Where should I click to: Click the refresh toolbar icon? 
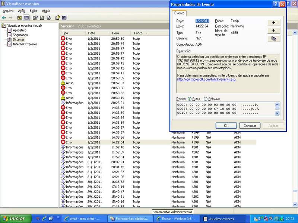pyautogui.click(x=42, y=18)
